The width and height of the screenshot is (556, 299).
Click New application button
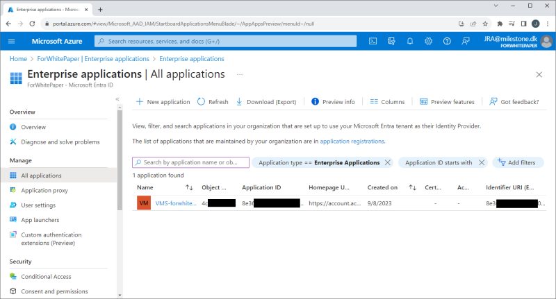163,102
